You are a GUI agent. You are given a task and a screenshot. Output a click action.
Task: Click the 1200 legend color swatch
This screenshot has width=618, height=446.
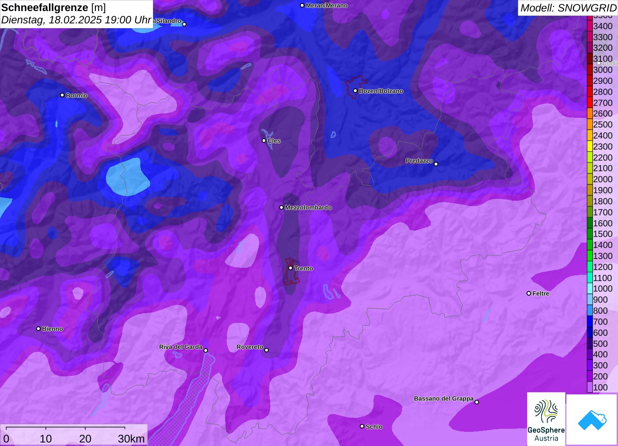pos(590,267)
